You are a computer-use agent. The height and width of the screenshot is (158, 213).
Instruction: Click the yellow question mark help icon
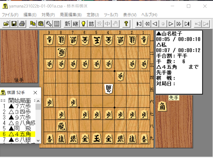[126, 24]
